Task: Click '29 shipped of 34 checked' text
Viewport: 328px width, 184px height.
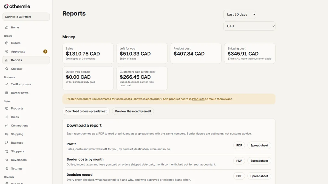Action: coord(80,59)
